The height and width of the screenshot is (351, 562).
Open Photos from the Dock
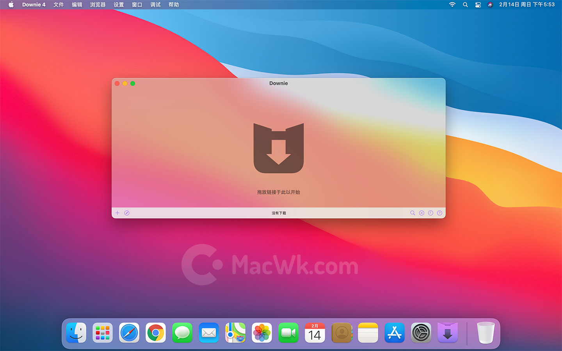(x=262, y=333)
